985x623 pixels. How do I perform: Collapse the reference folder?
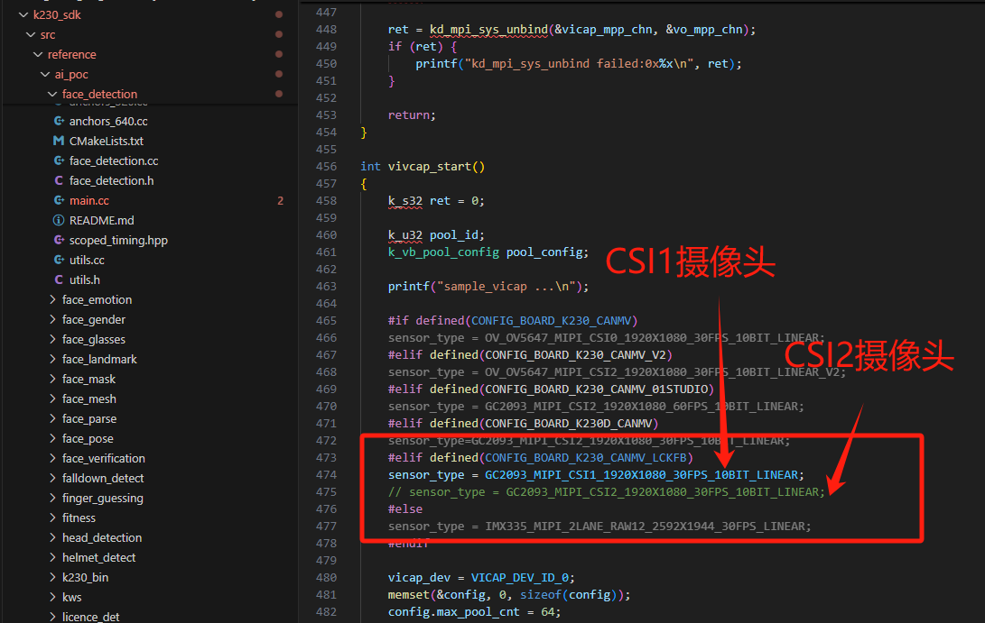tap(38, 54)
